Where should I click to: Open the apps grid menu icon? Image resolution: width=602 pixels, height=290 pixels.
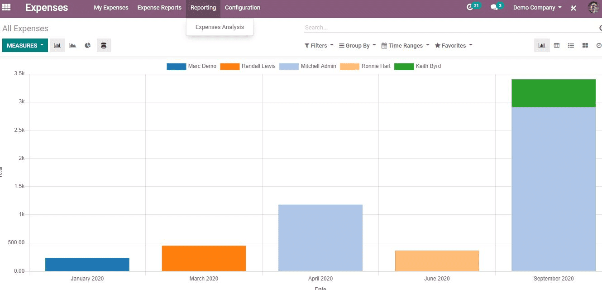click(6, 7)
